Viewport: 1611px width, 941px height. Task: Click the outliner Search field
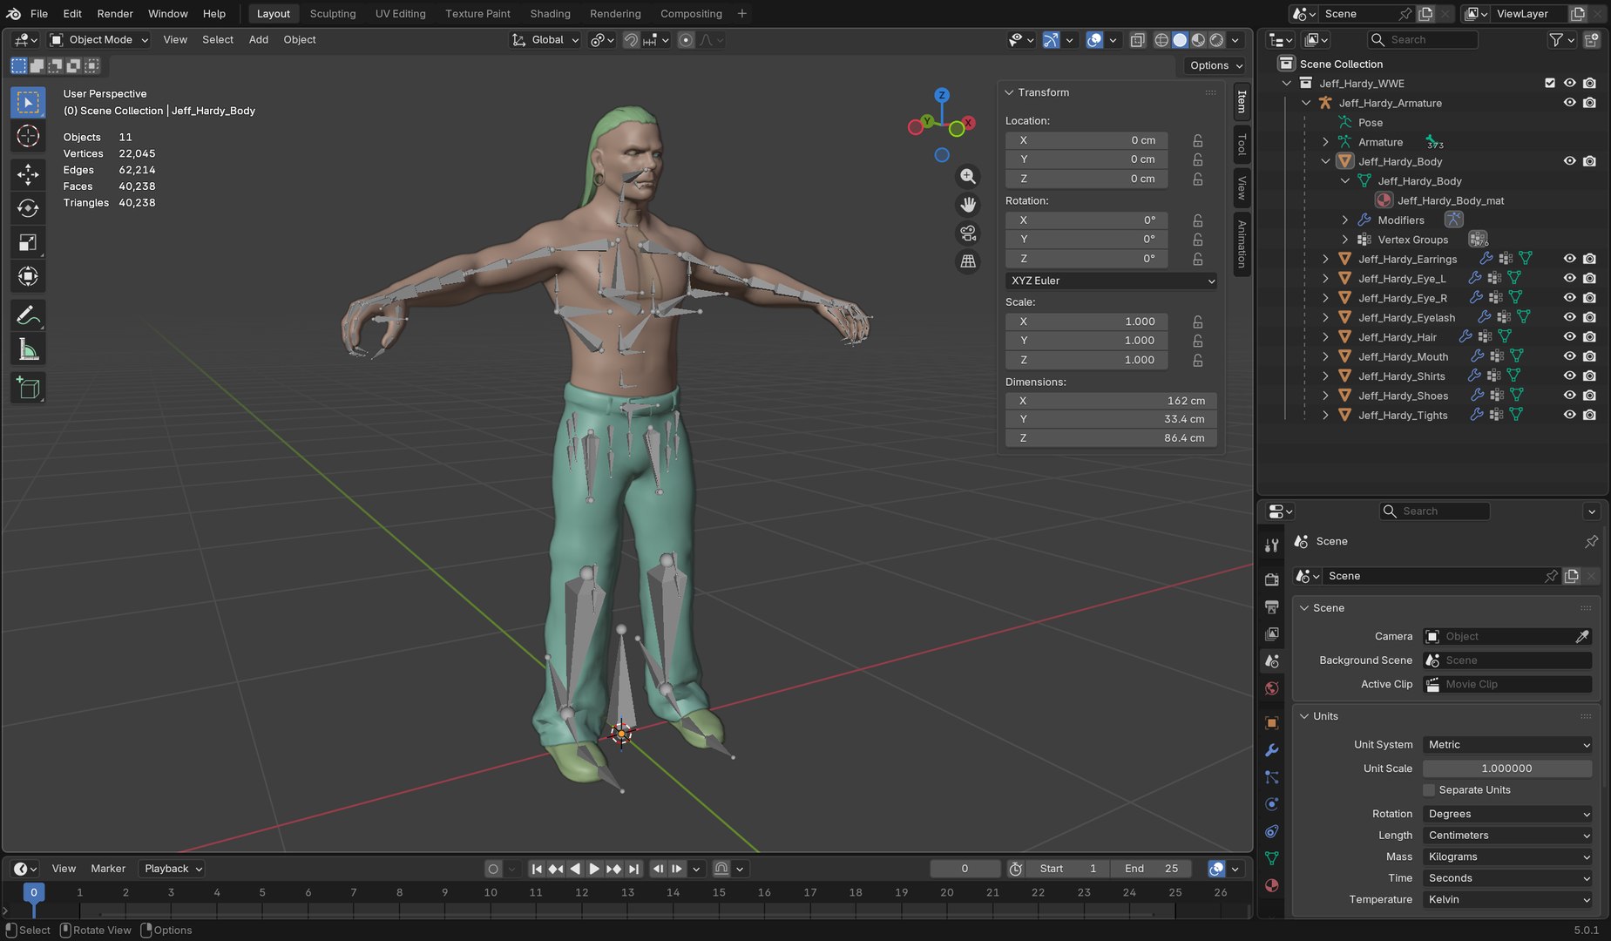click(x=1422, y=39)
